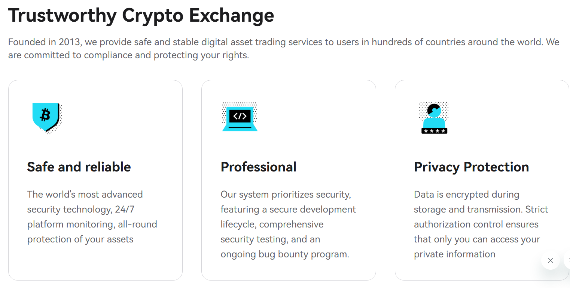Click "Our system prioritizes security," text line

click(x=286, y=195)
